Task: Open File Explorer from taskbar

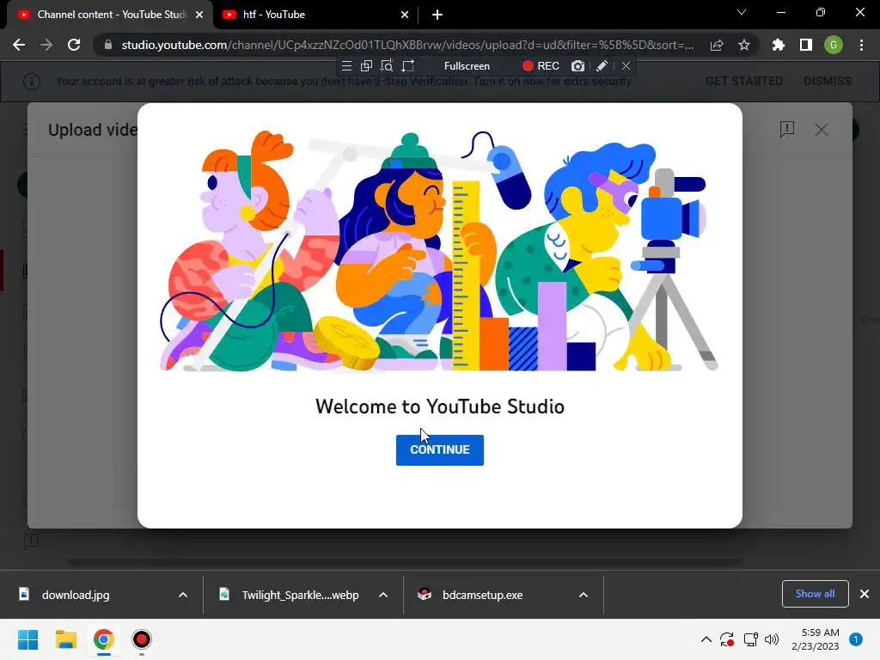Action: [66, 639]
